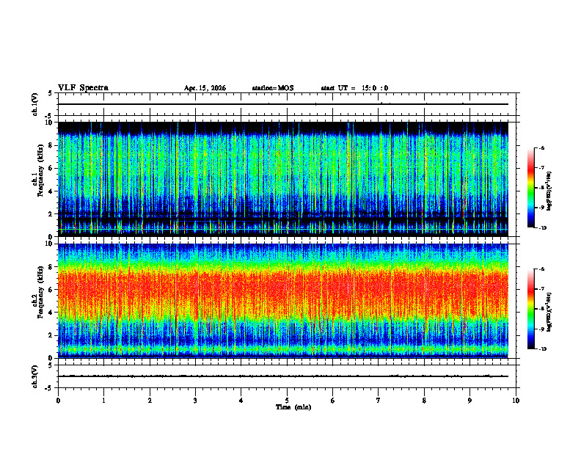Click the "5" tick label on time axis
The width and height of the screenshot is (581, 449).
(x=287, y=401)
